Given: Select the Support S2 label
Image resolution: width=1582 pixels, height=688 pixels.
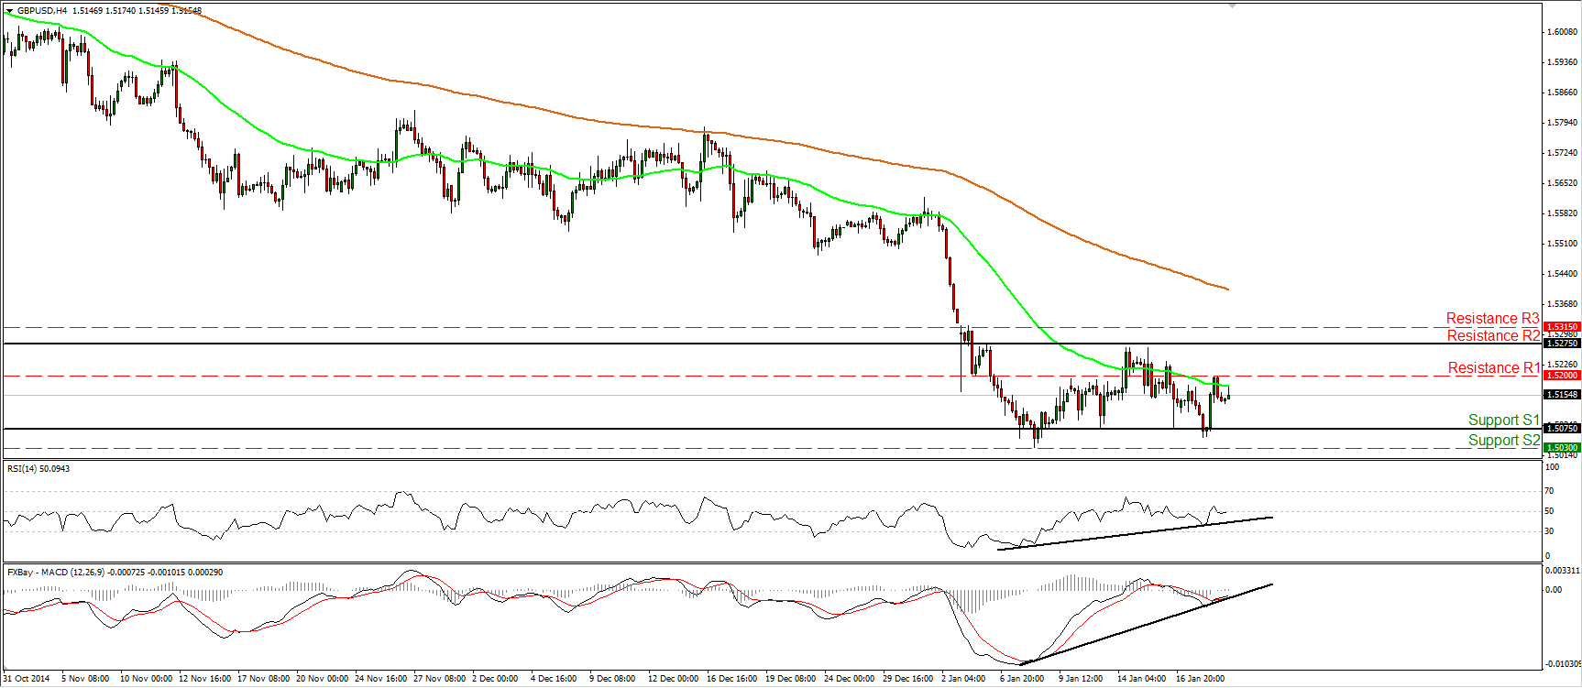Looking at the screenshot, I should pos(1503,441).
